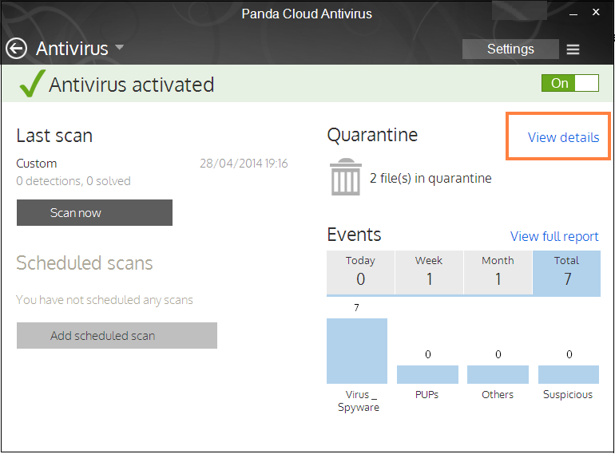Click the 'Virus _ Spyware' chart label

click(x=359, y=401)
